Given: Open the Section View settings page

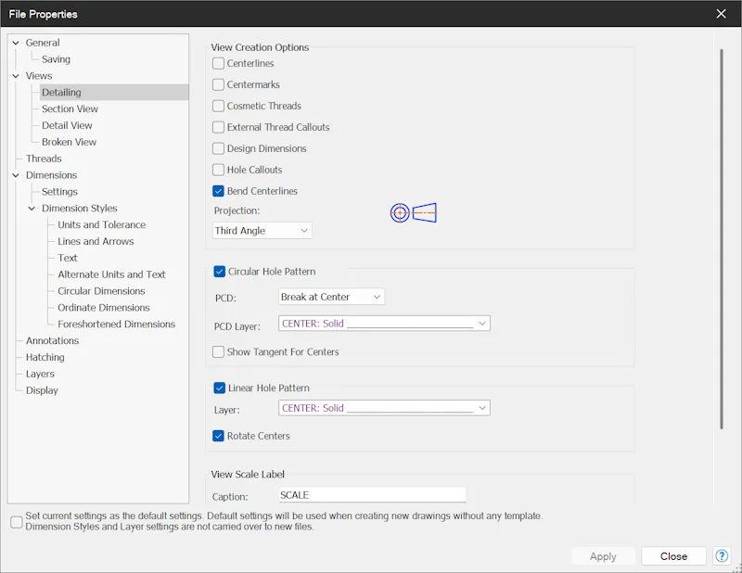Looking at the screenshot, I should point(70,108).
